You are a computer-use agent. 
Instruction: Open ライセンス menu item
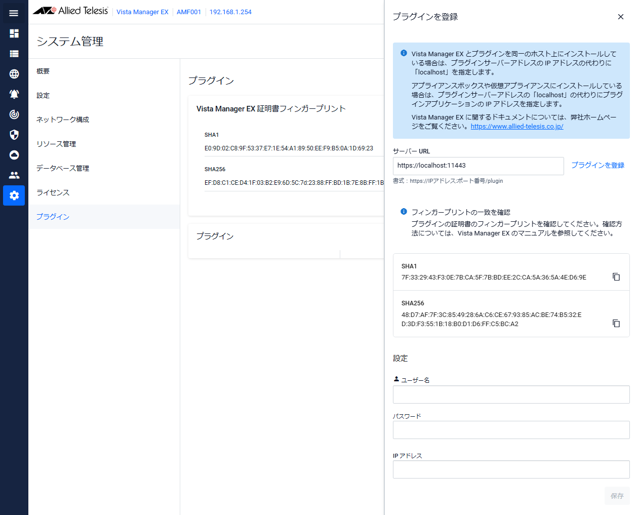pyautogui.click(x=104, y=192)
